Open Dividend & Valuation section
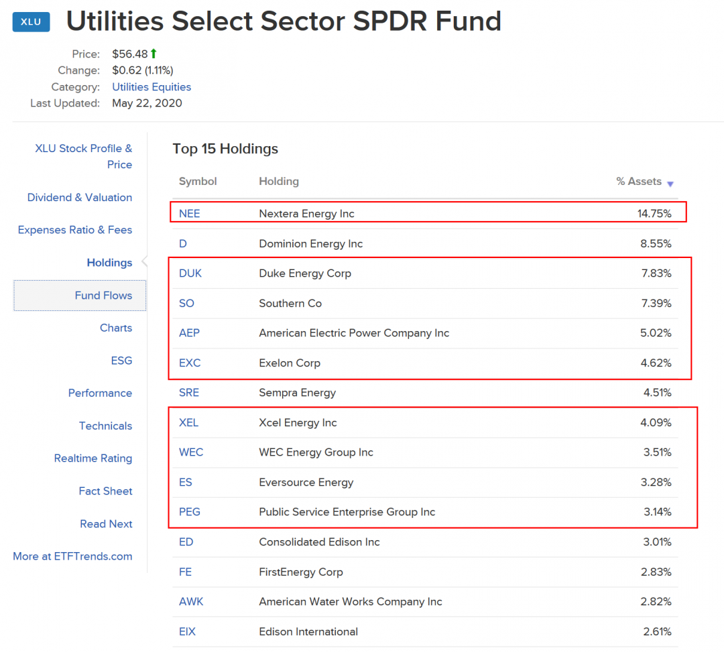Image resolution: width=724 pixels, height=652 pixels. (79, 198)
